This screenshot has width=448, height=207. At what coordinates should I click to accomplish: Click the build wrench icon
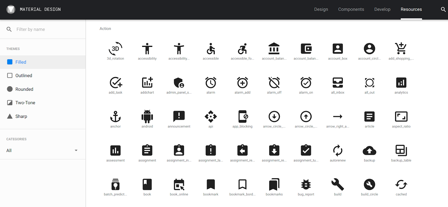pos(338,184)
